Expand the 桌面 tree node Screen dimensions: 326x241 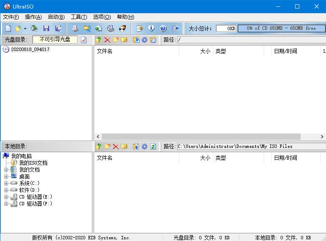[x=6, y=176]
